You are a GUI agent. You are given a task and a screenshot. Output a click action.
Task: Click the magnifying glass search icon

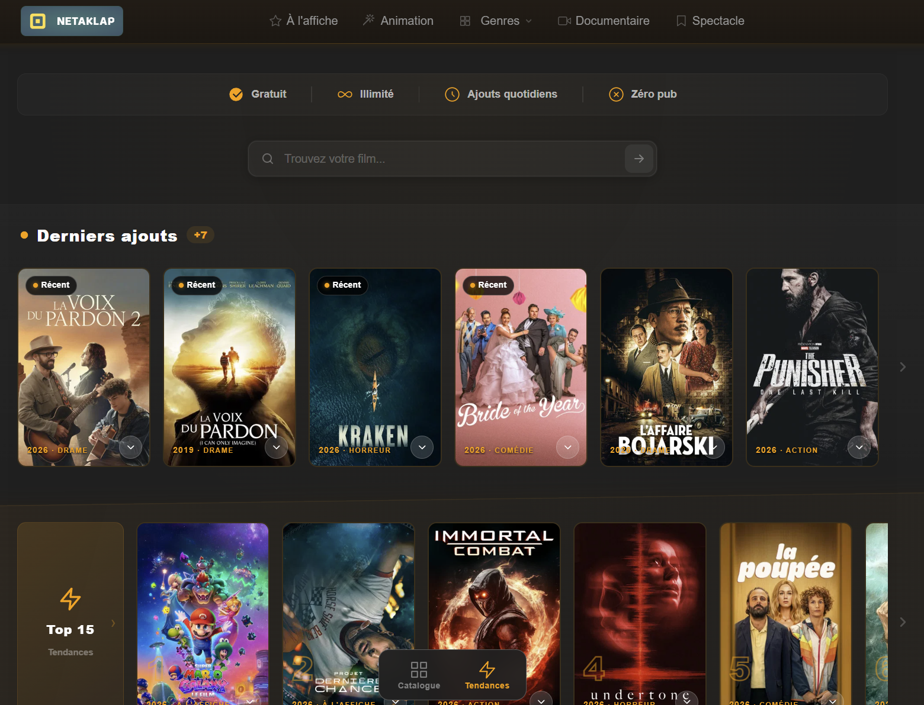[268, 159]
